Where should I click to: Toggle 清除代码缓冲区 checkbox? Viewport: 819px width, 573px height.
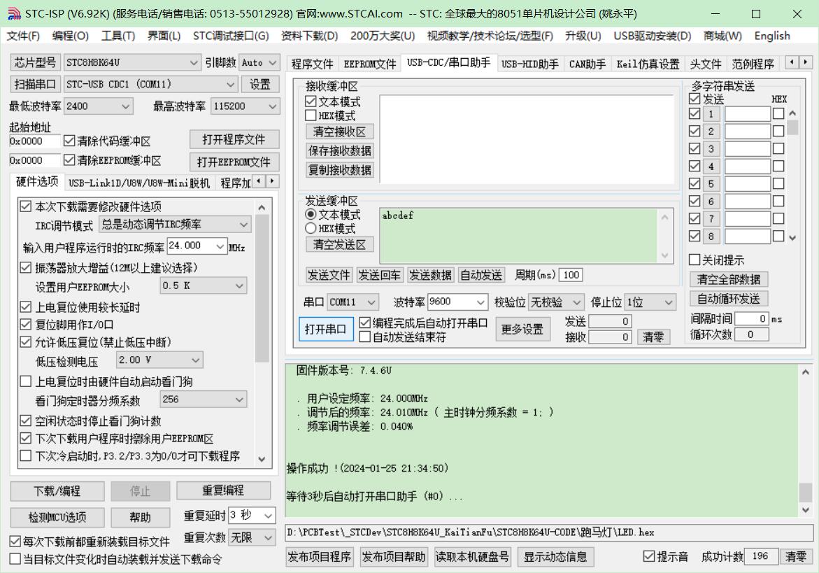(x=69, y=141)
